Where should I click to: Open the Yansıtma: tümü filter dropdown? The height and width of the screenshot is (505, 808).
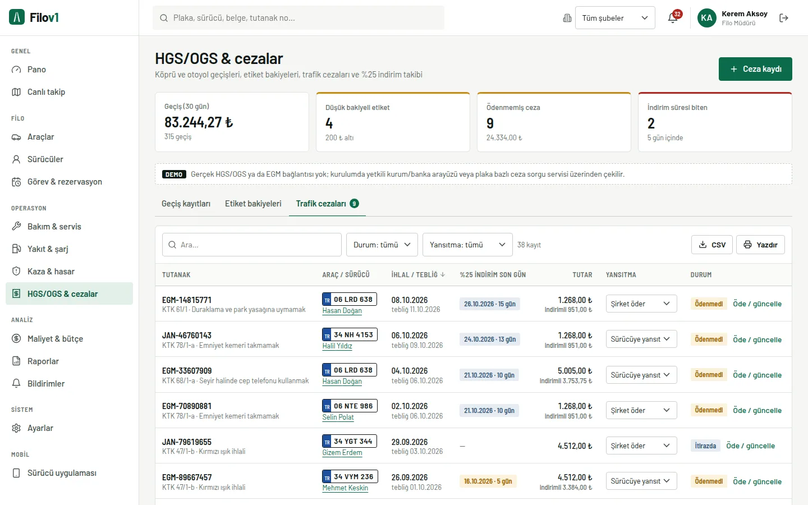tap(467, 245)
